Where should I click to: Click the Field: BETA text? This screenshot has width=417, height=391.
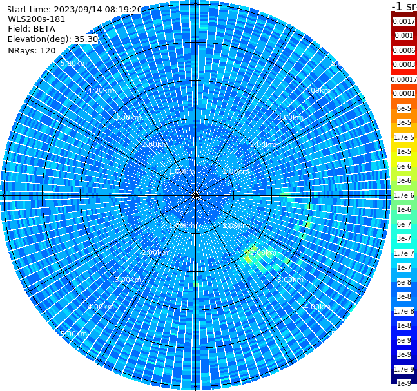[32, 29]
